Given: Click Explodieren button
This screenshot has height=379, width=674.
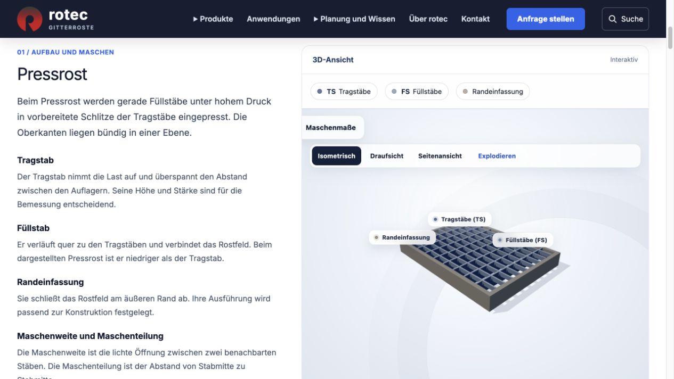Looking at the screenshot, I should pyautogui.click(x=497, y=156).
